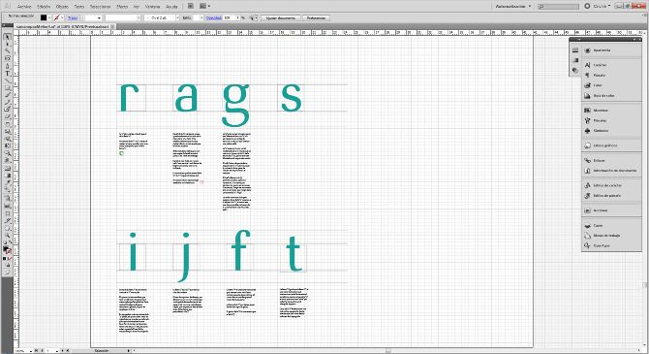Select the Lasso tool
The height and width of the screenshot is (354, 649).
pyautogui.click(x=7, y=58)
